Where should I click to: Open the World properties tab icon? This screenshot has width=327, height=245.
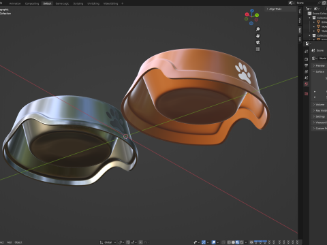pos(307,84)
